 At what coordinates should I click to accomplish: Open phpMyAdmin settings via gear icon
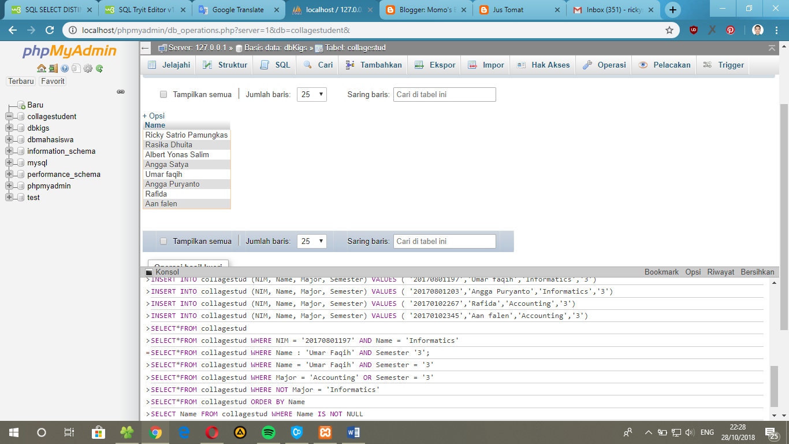point(88,68)
